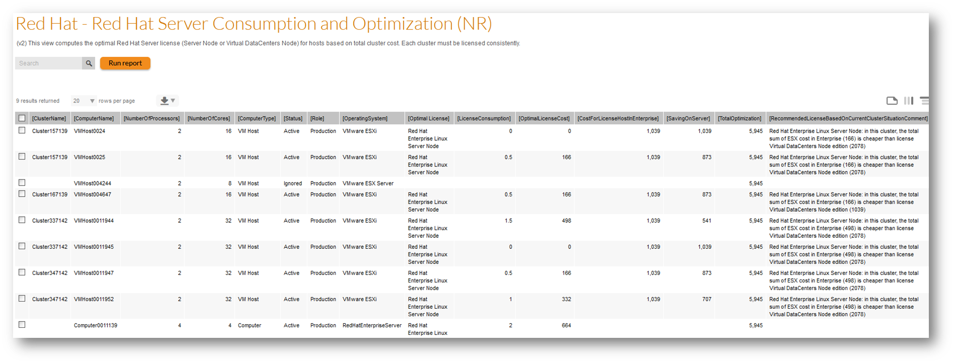The height and width of the screenshot is (364, 955).
Task: Click the VMHost0011945 computer name
Action: 94,247
